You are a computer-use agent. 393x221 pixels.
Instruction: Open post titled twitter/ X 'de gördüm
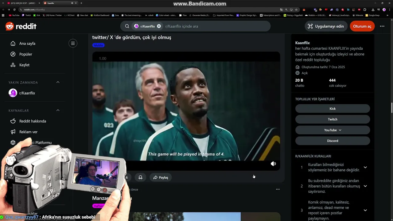coord(132,37)
